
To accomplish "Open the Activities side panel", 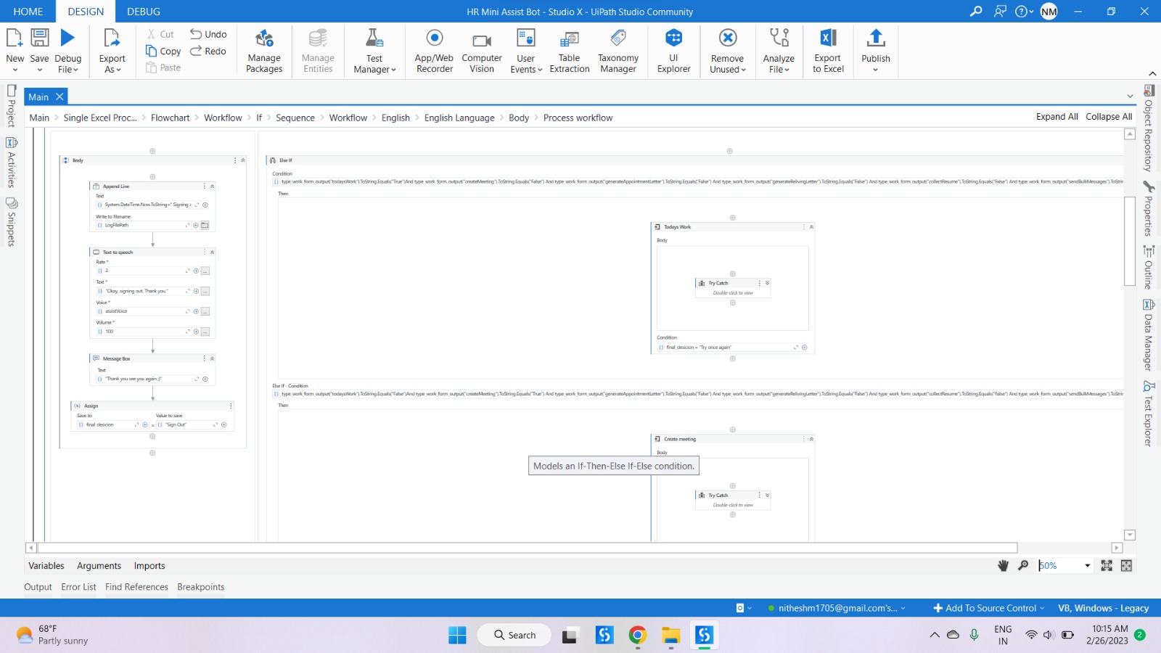I will (x=12, y=163).
